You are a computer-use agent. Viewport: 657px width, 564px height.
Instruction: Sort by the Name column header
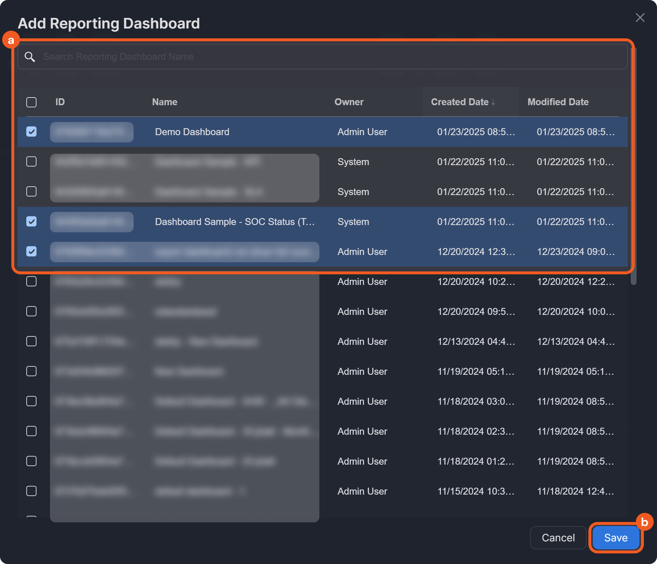coord(165,102)
